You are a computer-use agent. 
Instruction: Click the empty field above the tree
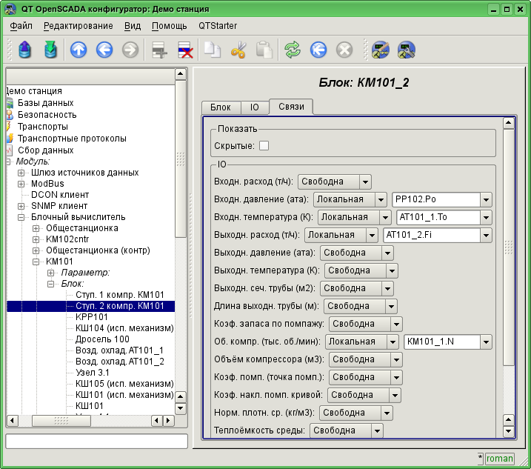pyautogui.click(x=90, y=76)
